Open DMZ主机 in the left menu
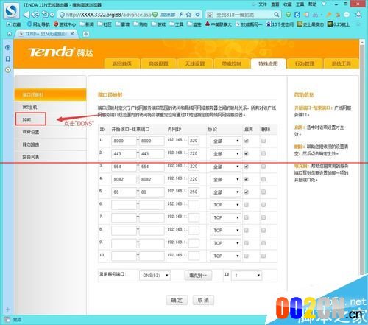Image resolution: width=368 pixels, height=325 pixels. pos(51,107)
